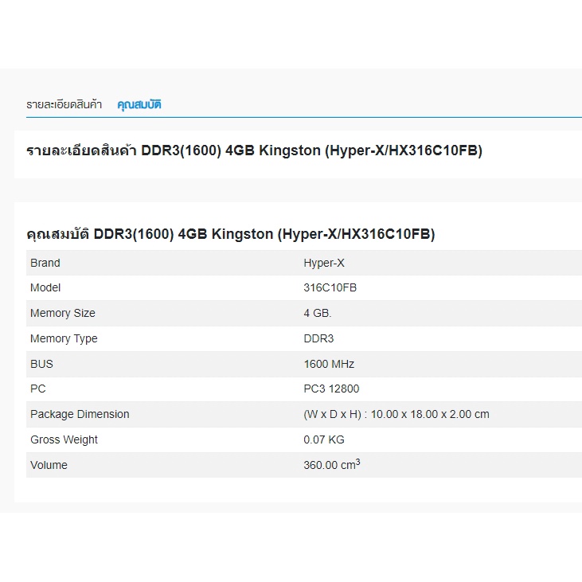The height and width of the screenshot is (582, 582).
Task: Open the คุณสมบัติ tab
Action: click(x=139, y=104)
